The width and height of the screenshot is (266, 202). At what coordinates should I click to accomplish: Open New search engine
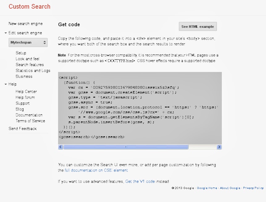tap(26, 24)
